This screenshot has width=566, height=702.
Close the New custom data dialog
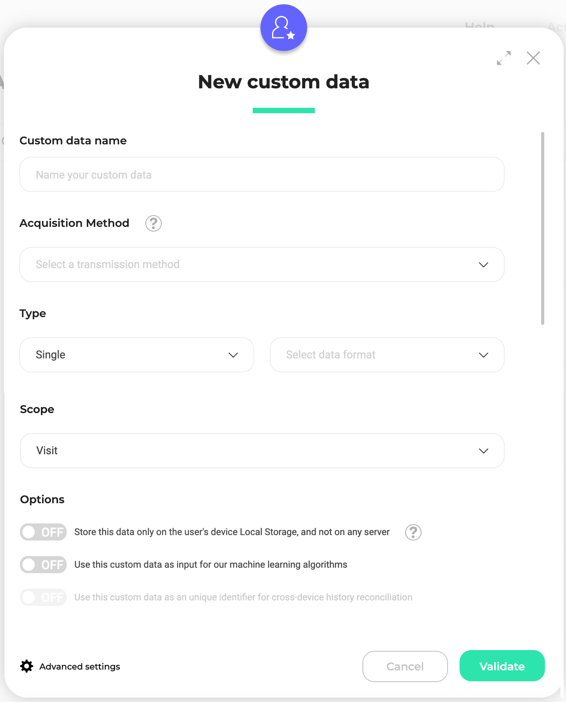(x=533, y=58)
